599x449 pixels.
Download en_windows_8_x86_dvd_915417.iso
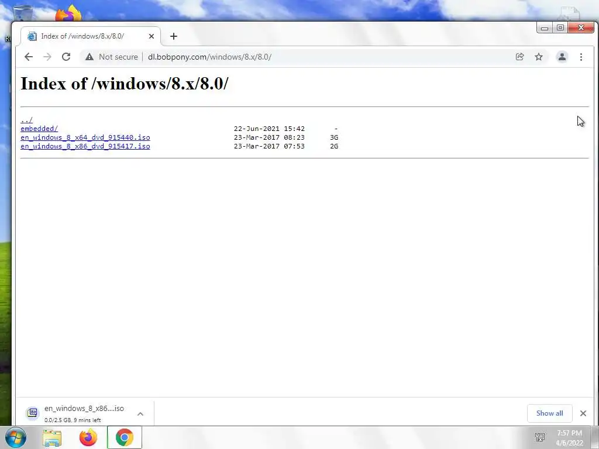pyautogui.click(x=85, y=146)
